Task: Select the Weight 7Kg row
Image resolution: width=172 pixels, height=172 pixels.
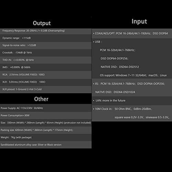Action: pos(46,137)
